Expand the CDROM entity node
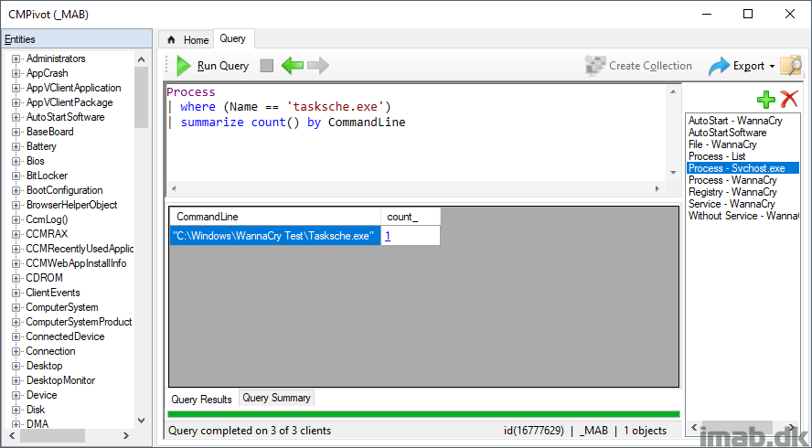This screenshot has width=812, height=448. tap(16, 278)
